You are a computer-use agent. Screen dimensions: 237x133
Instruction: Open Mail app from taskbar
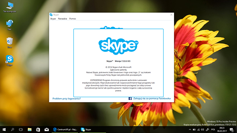click(x=47, y=130)
